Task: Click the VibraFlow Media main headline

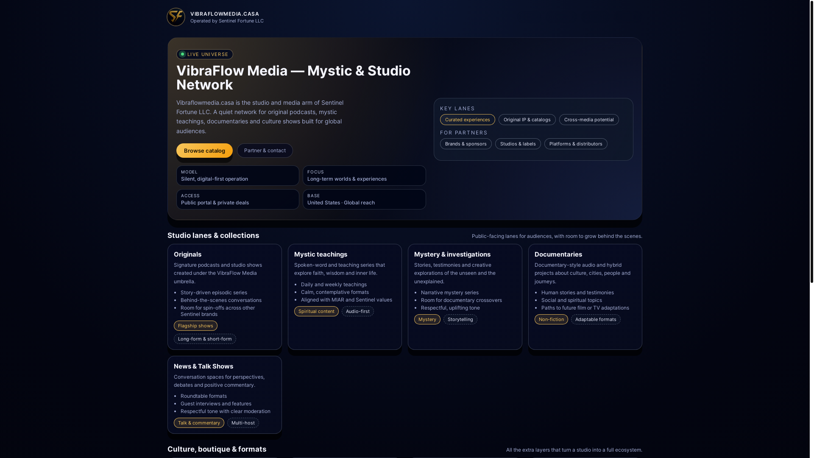Action: pyautogui.click(x=293, y=78)
